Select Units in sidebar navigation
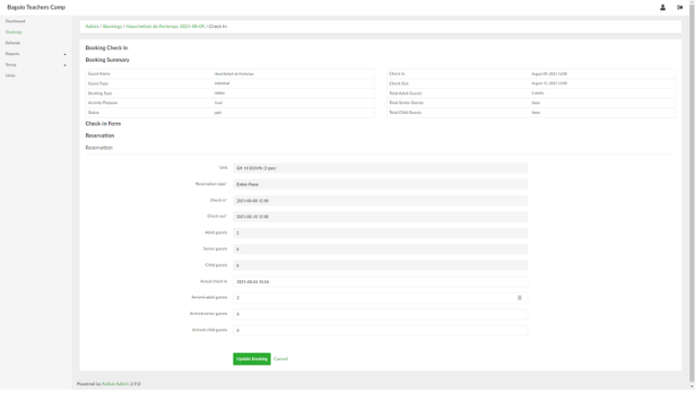 [x=10, y=75]
